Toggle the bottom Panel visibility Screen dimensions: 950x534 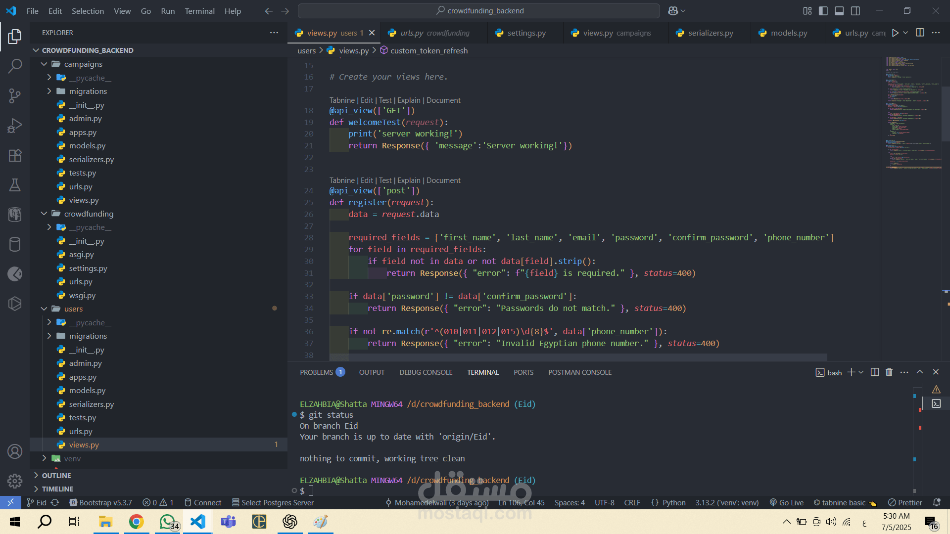[x=840, y=11]
